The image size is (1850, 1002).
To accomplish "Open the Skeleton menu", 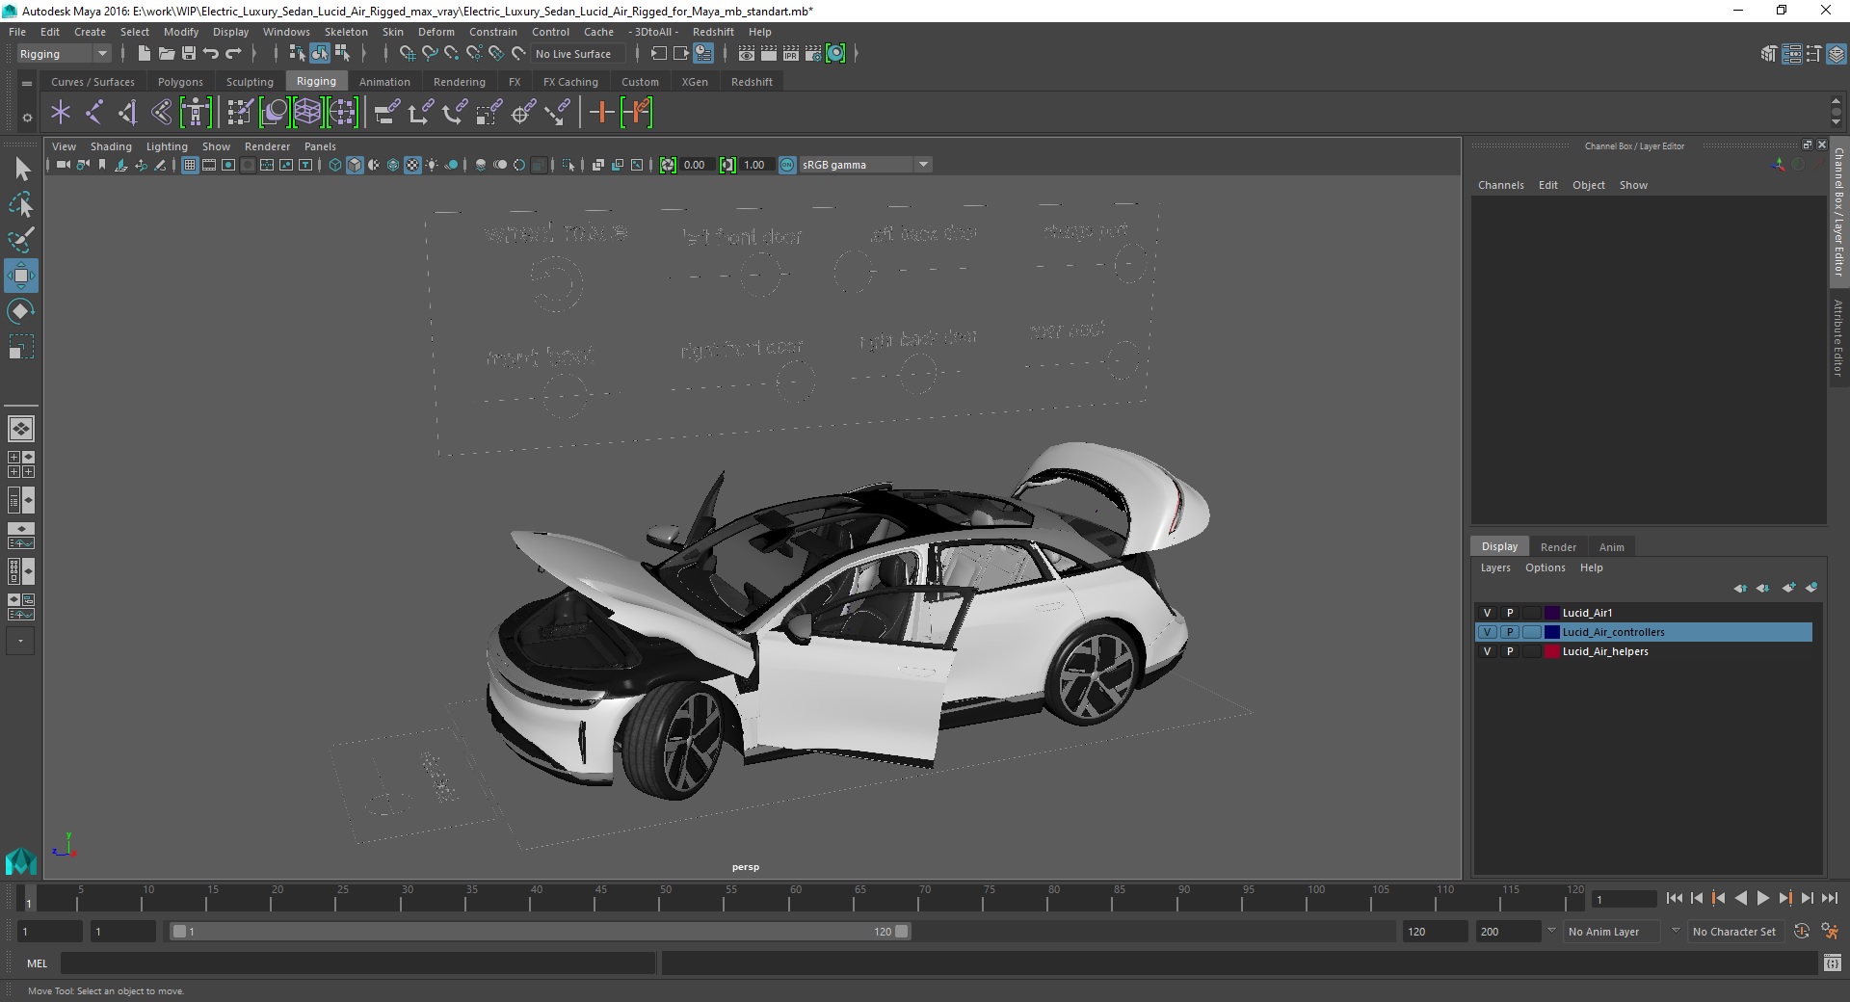I will pyautogui.click(x=346, y=32).
